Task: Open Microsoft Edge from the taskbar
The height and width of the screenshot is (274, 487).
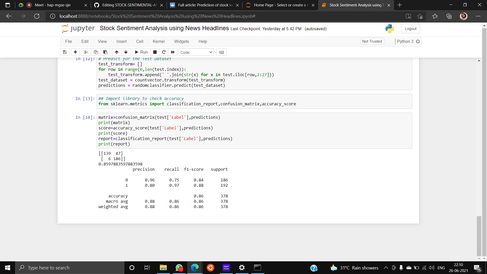Action: (194, 268)
